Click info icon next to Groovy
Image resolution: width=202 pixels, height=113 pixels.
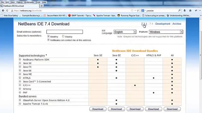click(20, 89)
